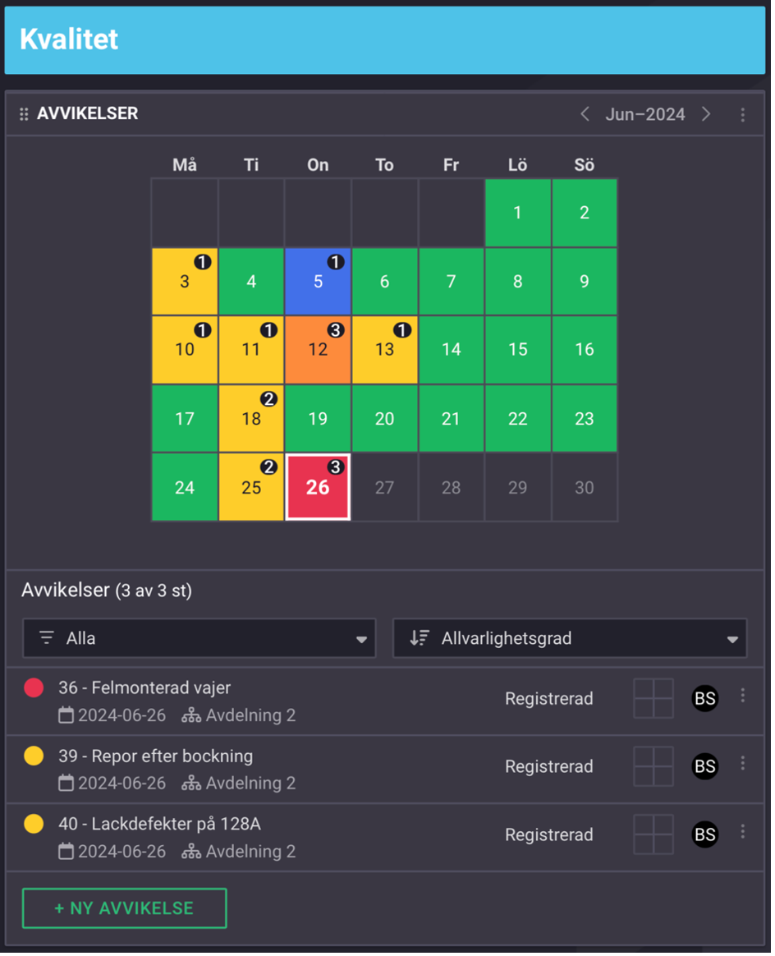Viewport: 775px width, 956px height.
Task: Click BS avatar on Lackdefekter row
Action: (x=705, y=835)
